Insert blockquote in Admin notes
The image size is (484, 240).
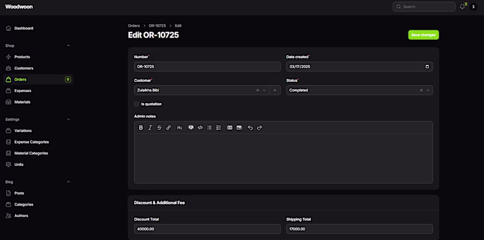point(191,128)
